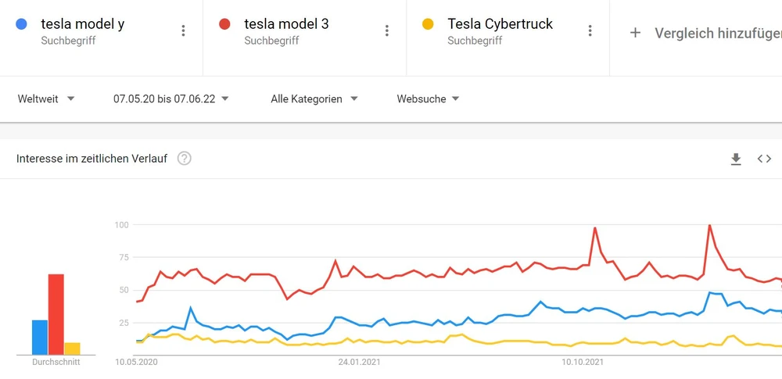Edit the tesla model y search term
Screen dimensions: 782x379
click(83, 24)
